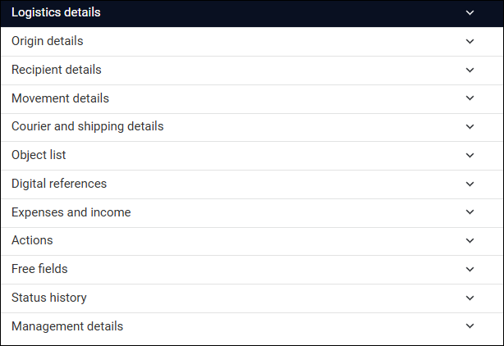Open the Movement details section label
This screenshot has height=346, width=504.
click(x=60, y=98)
